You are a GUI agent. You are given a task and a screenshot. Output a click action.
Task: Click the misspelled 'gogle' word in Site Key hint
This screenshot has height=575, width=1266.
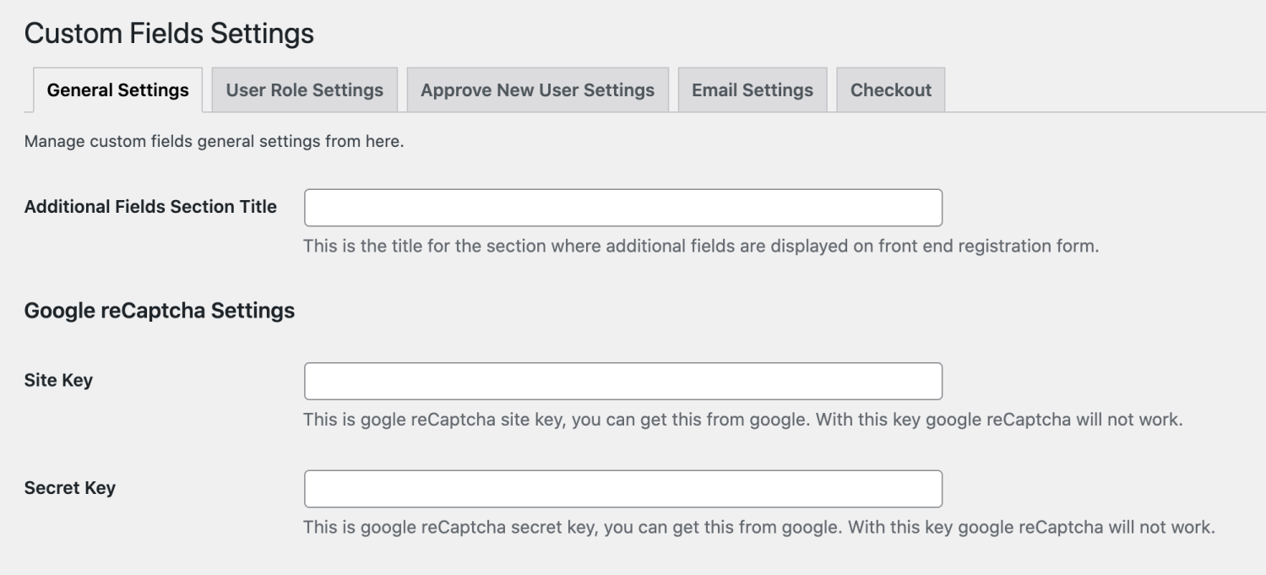[x=384, y=420]
